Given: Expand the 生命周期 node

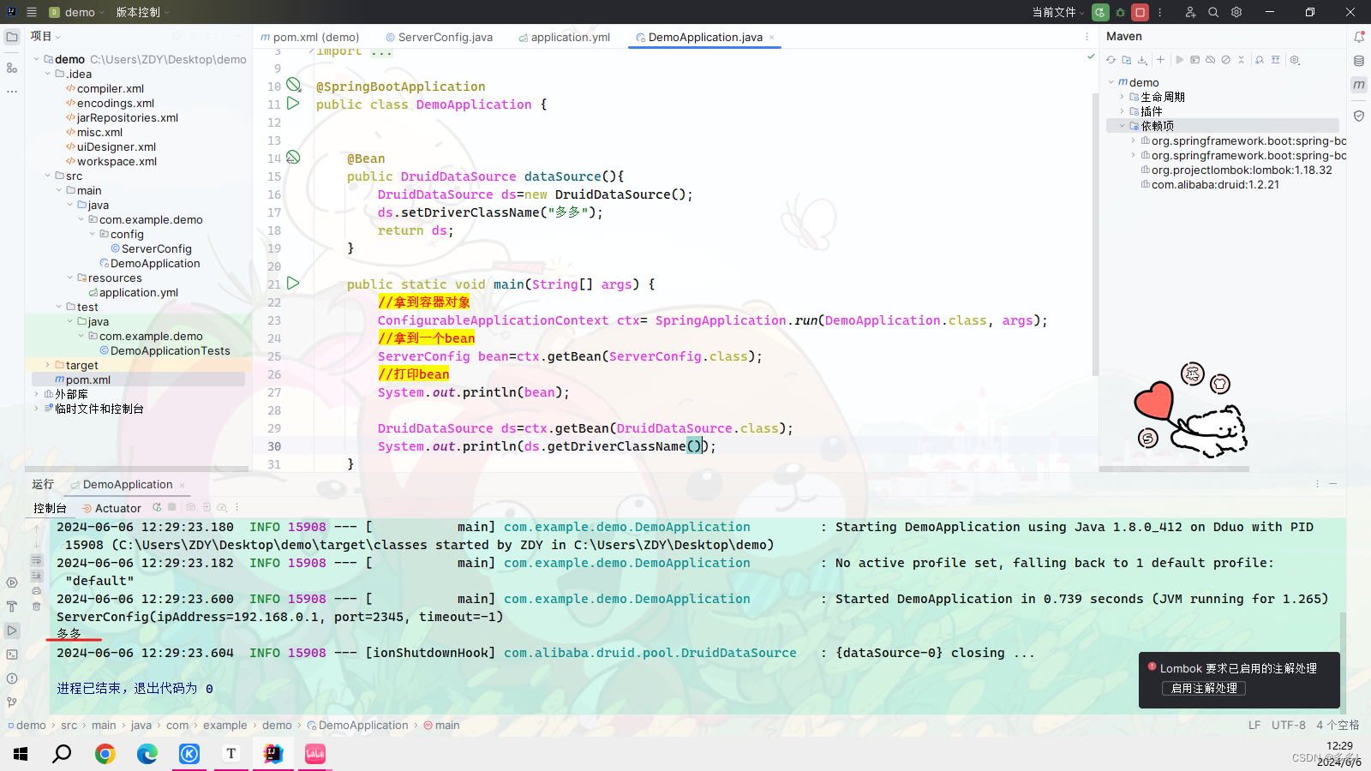Looking at the screenshot, I should click(x=1121, y=96).
